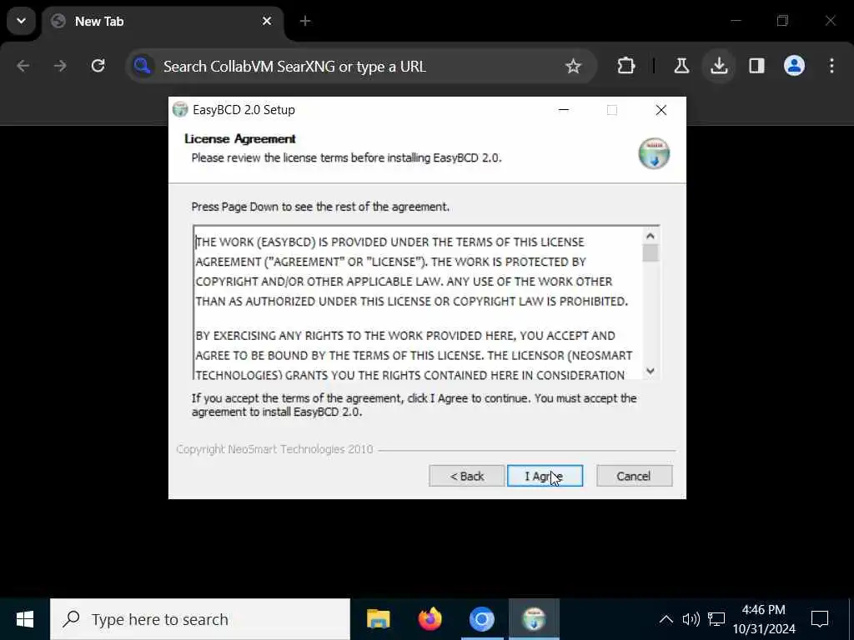The width and height of the screenshot is (854, 640).
Task: Bookmark this tab with the star
Action: click(x=573, y=67)
